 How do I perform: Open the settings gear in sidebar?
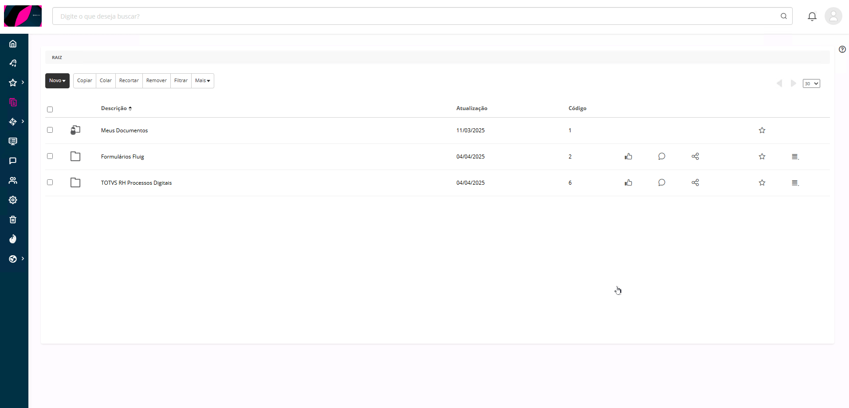point(13,200)
